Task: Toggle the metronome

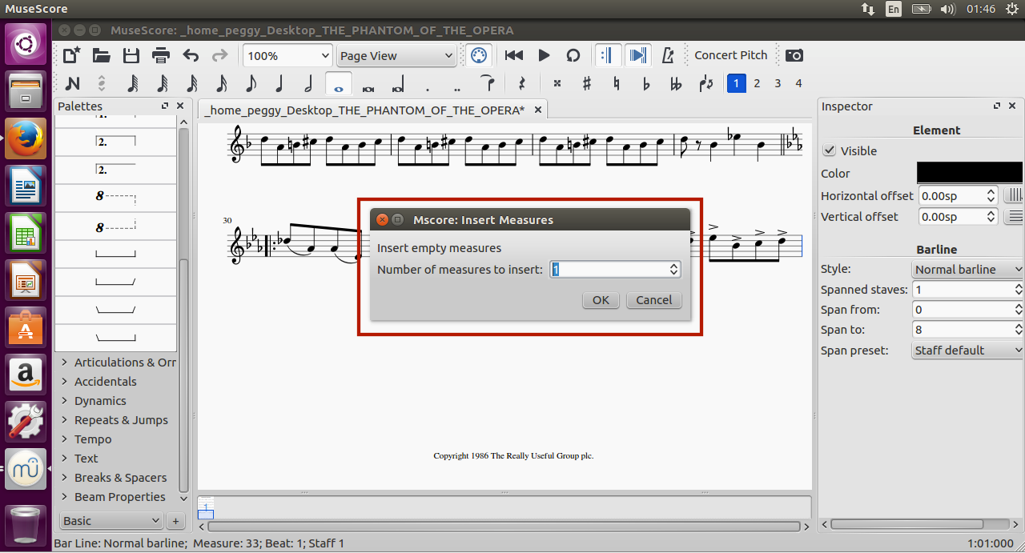Action: coord(668,55)
